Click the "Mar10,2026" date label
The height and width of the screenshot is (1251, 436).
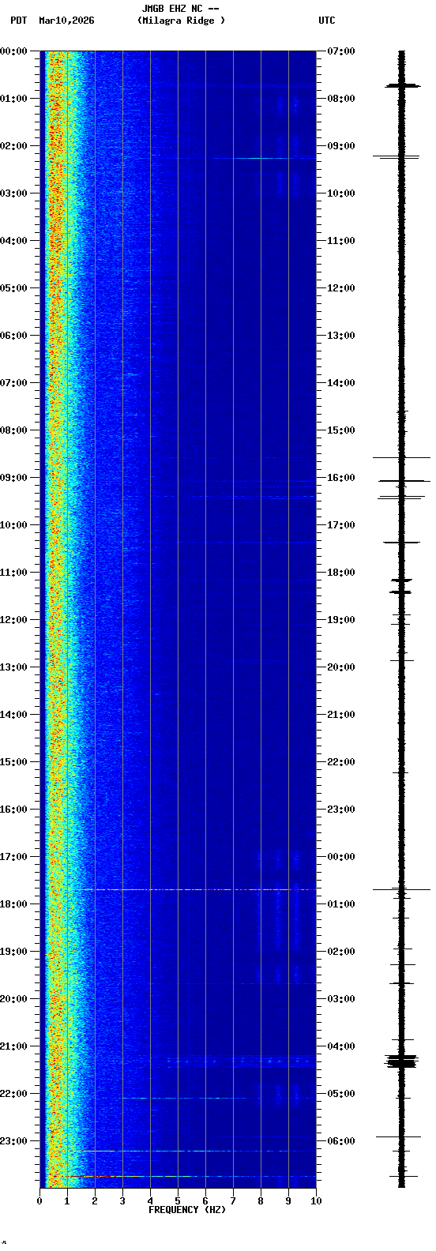[66, 21]
